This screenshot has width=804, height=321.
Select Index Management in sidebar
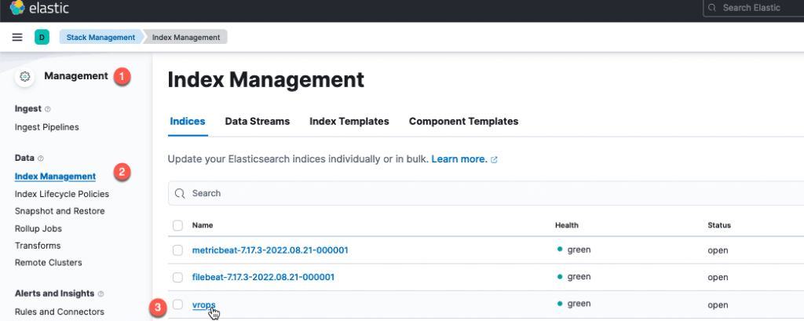56,177
